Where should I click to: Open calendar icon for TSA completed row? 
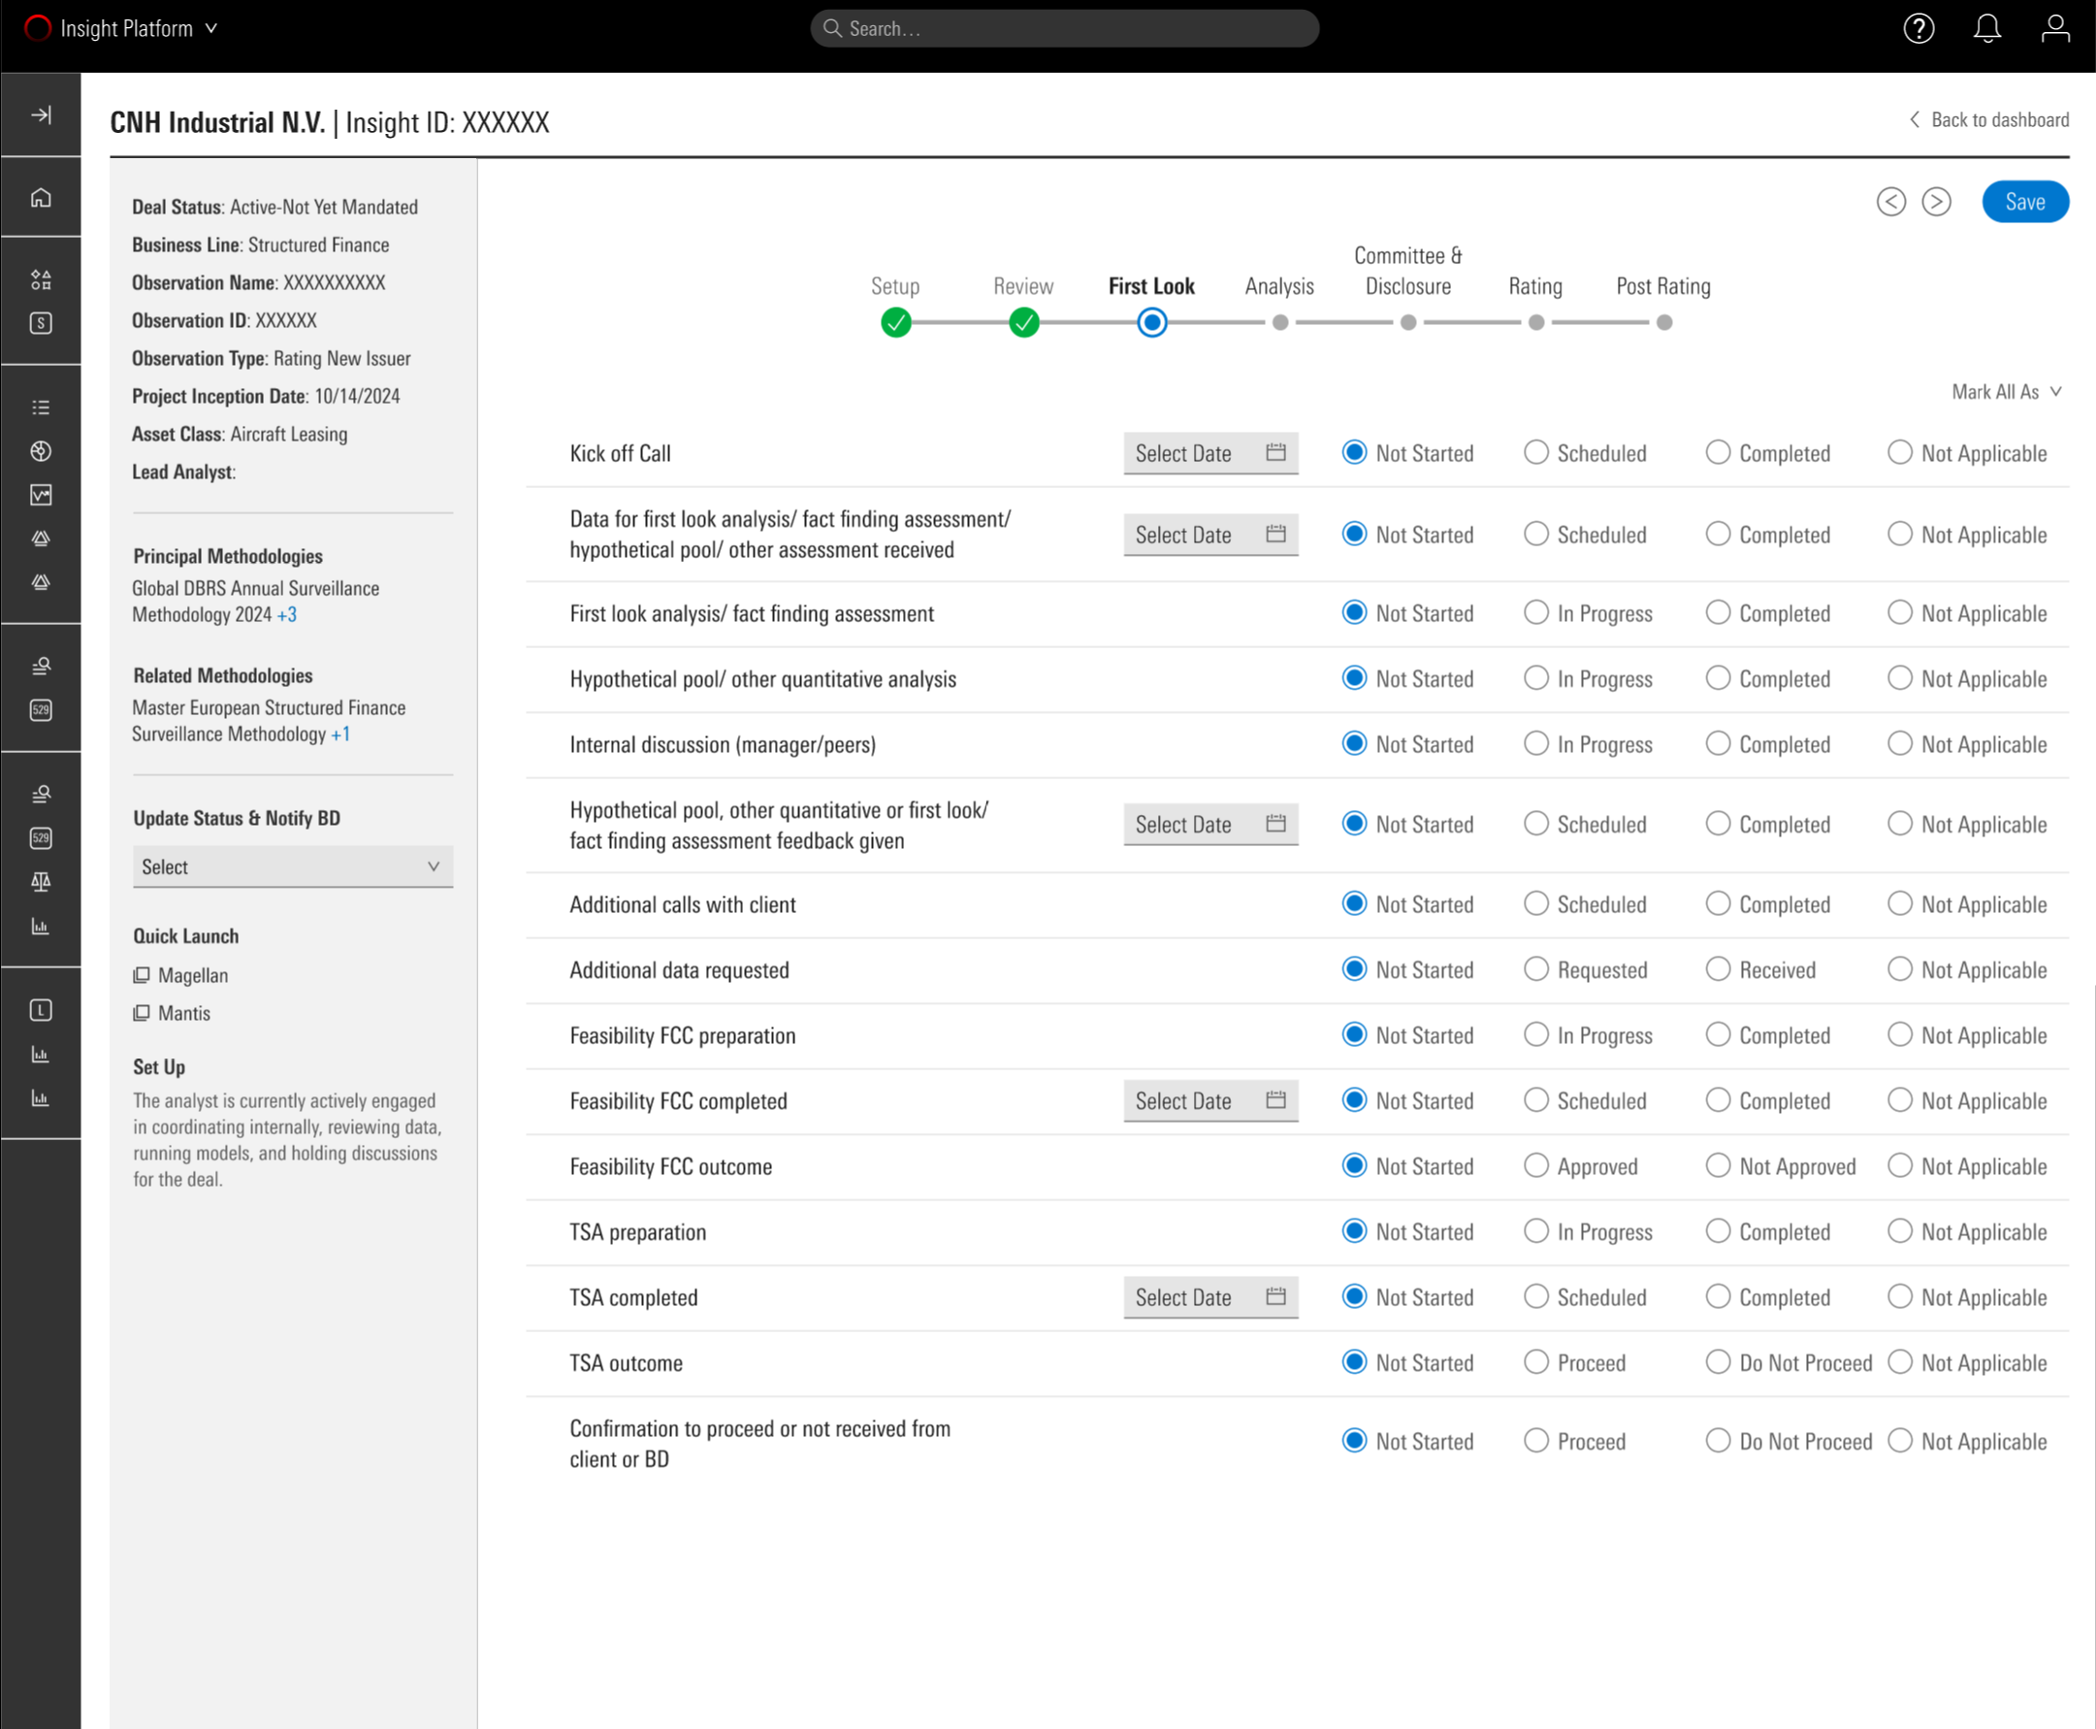(1275, 1295)
